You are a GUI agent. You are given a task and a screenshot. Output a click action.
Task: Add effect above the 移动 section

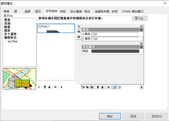pyautogui.click(x=141, y=26)
